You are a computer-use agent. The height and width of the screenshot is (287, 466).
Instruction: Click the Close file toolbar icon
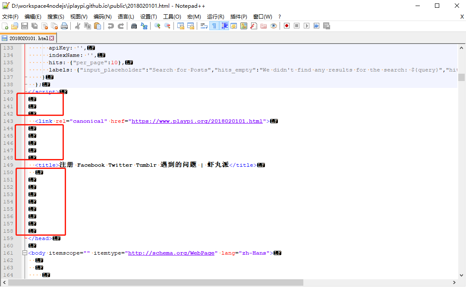click(45, 26)
